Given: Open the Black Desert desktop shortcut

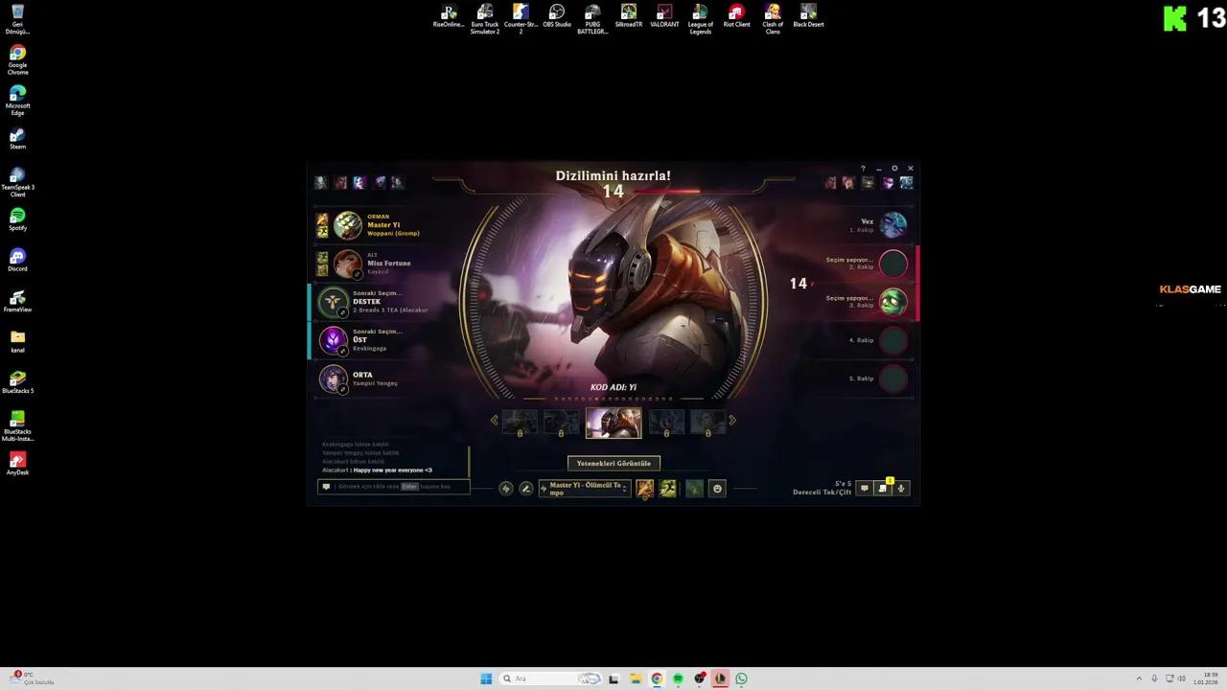Looking at the screenshot, I should point(808,16).
